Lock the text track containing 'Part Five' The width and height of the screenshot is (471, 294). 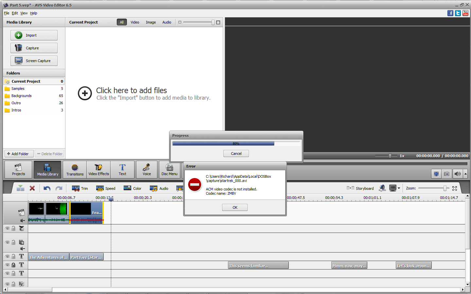click(13, 256)
